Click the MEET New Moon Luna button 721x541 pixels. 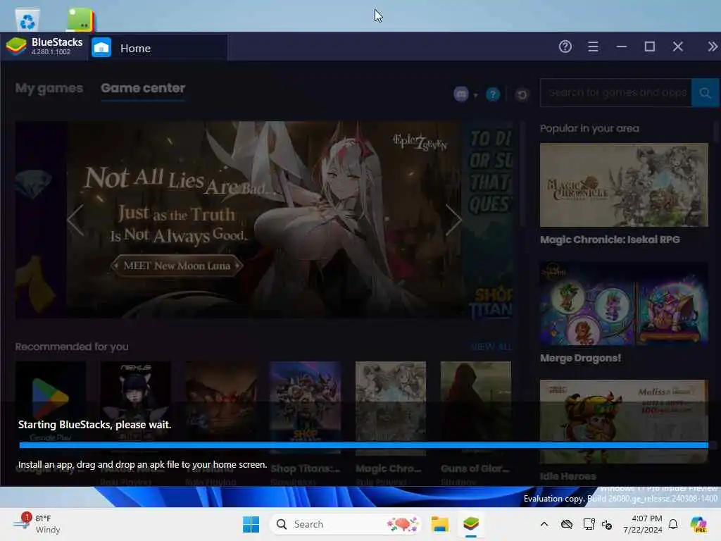tap(177, 266)
